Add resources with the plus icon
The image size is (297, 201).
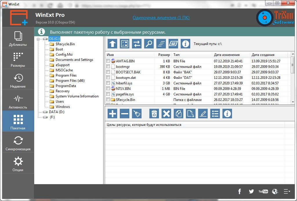(112, 114)
